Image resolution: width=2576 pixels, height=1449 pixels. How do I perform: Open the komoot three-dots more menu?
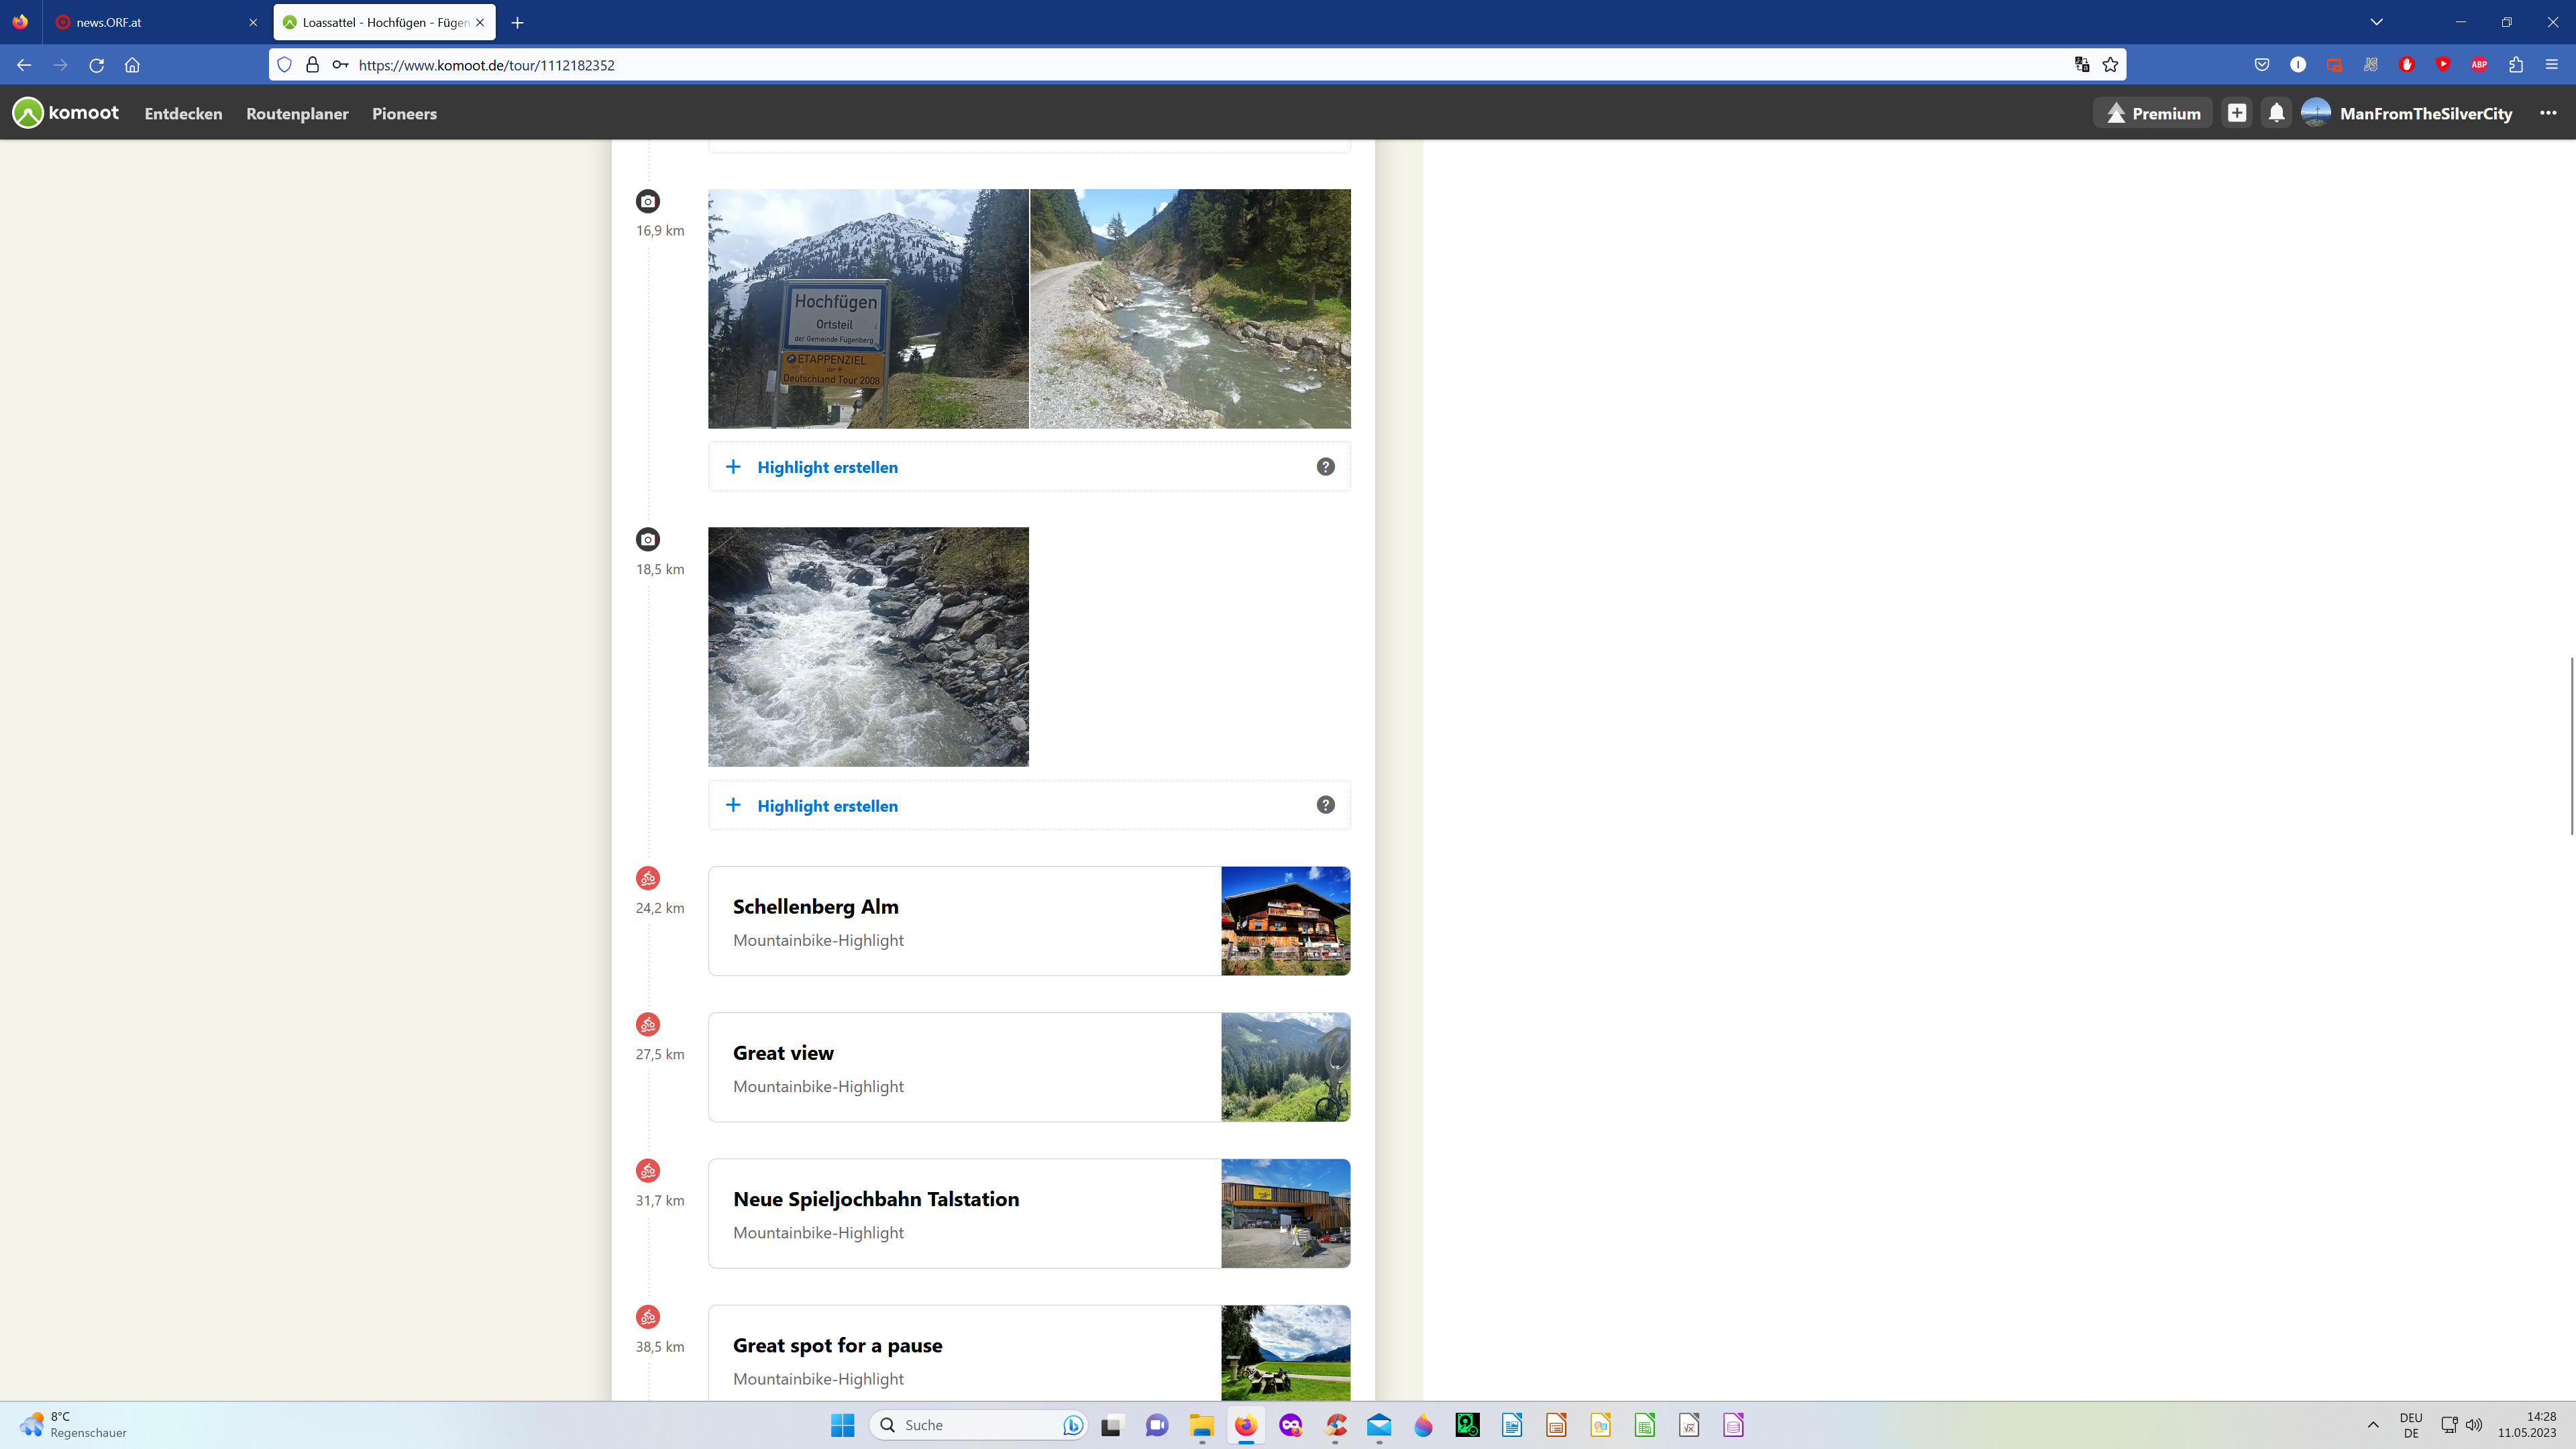(x=2548, y=113)
